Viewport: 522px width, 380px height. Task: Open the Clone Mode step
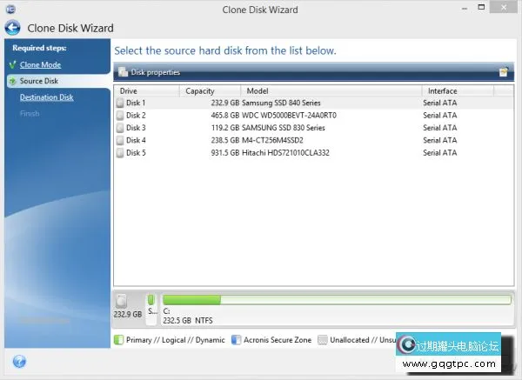tap(40, 64)
